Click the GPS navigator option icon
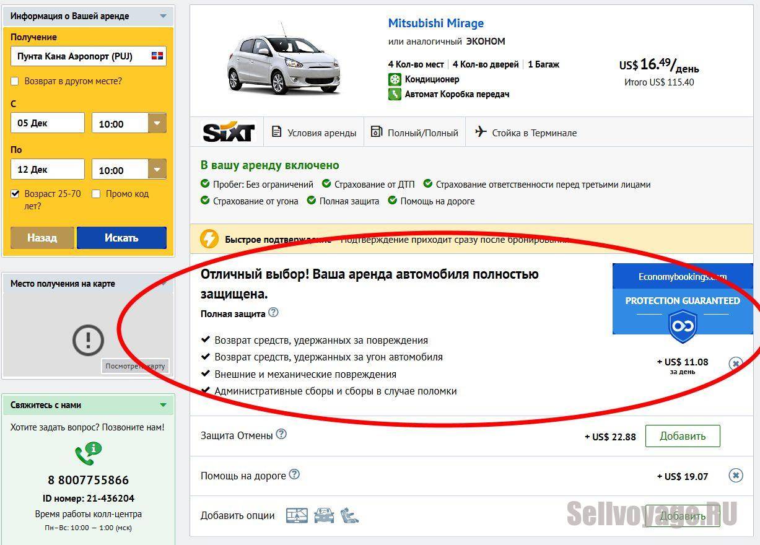Screen dimensions: 760x545 [x=297, y=515]
